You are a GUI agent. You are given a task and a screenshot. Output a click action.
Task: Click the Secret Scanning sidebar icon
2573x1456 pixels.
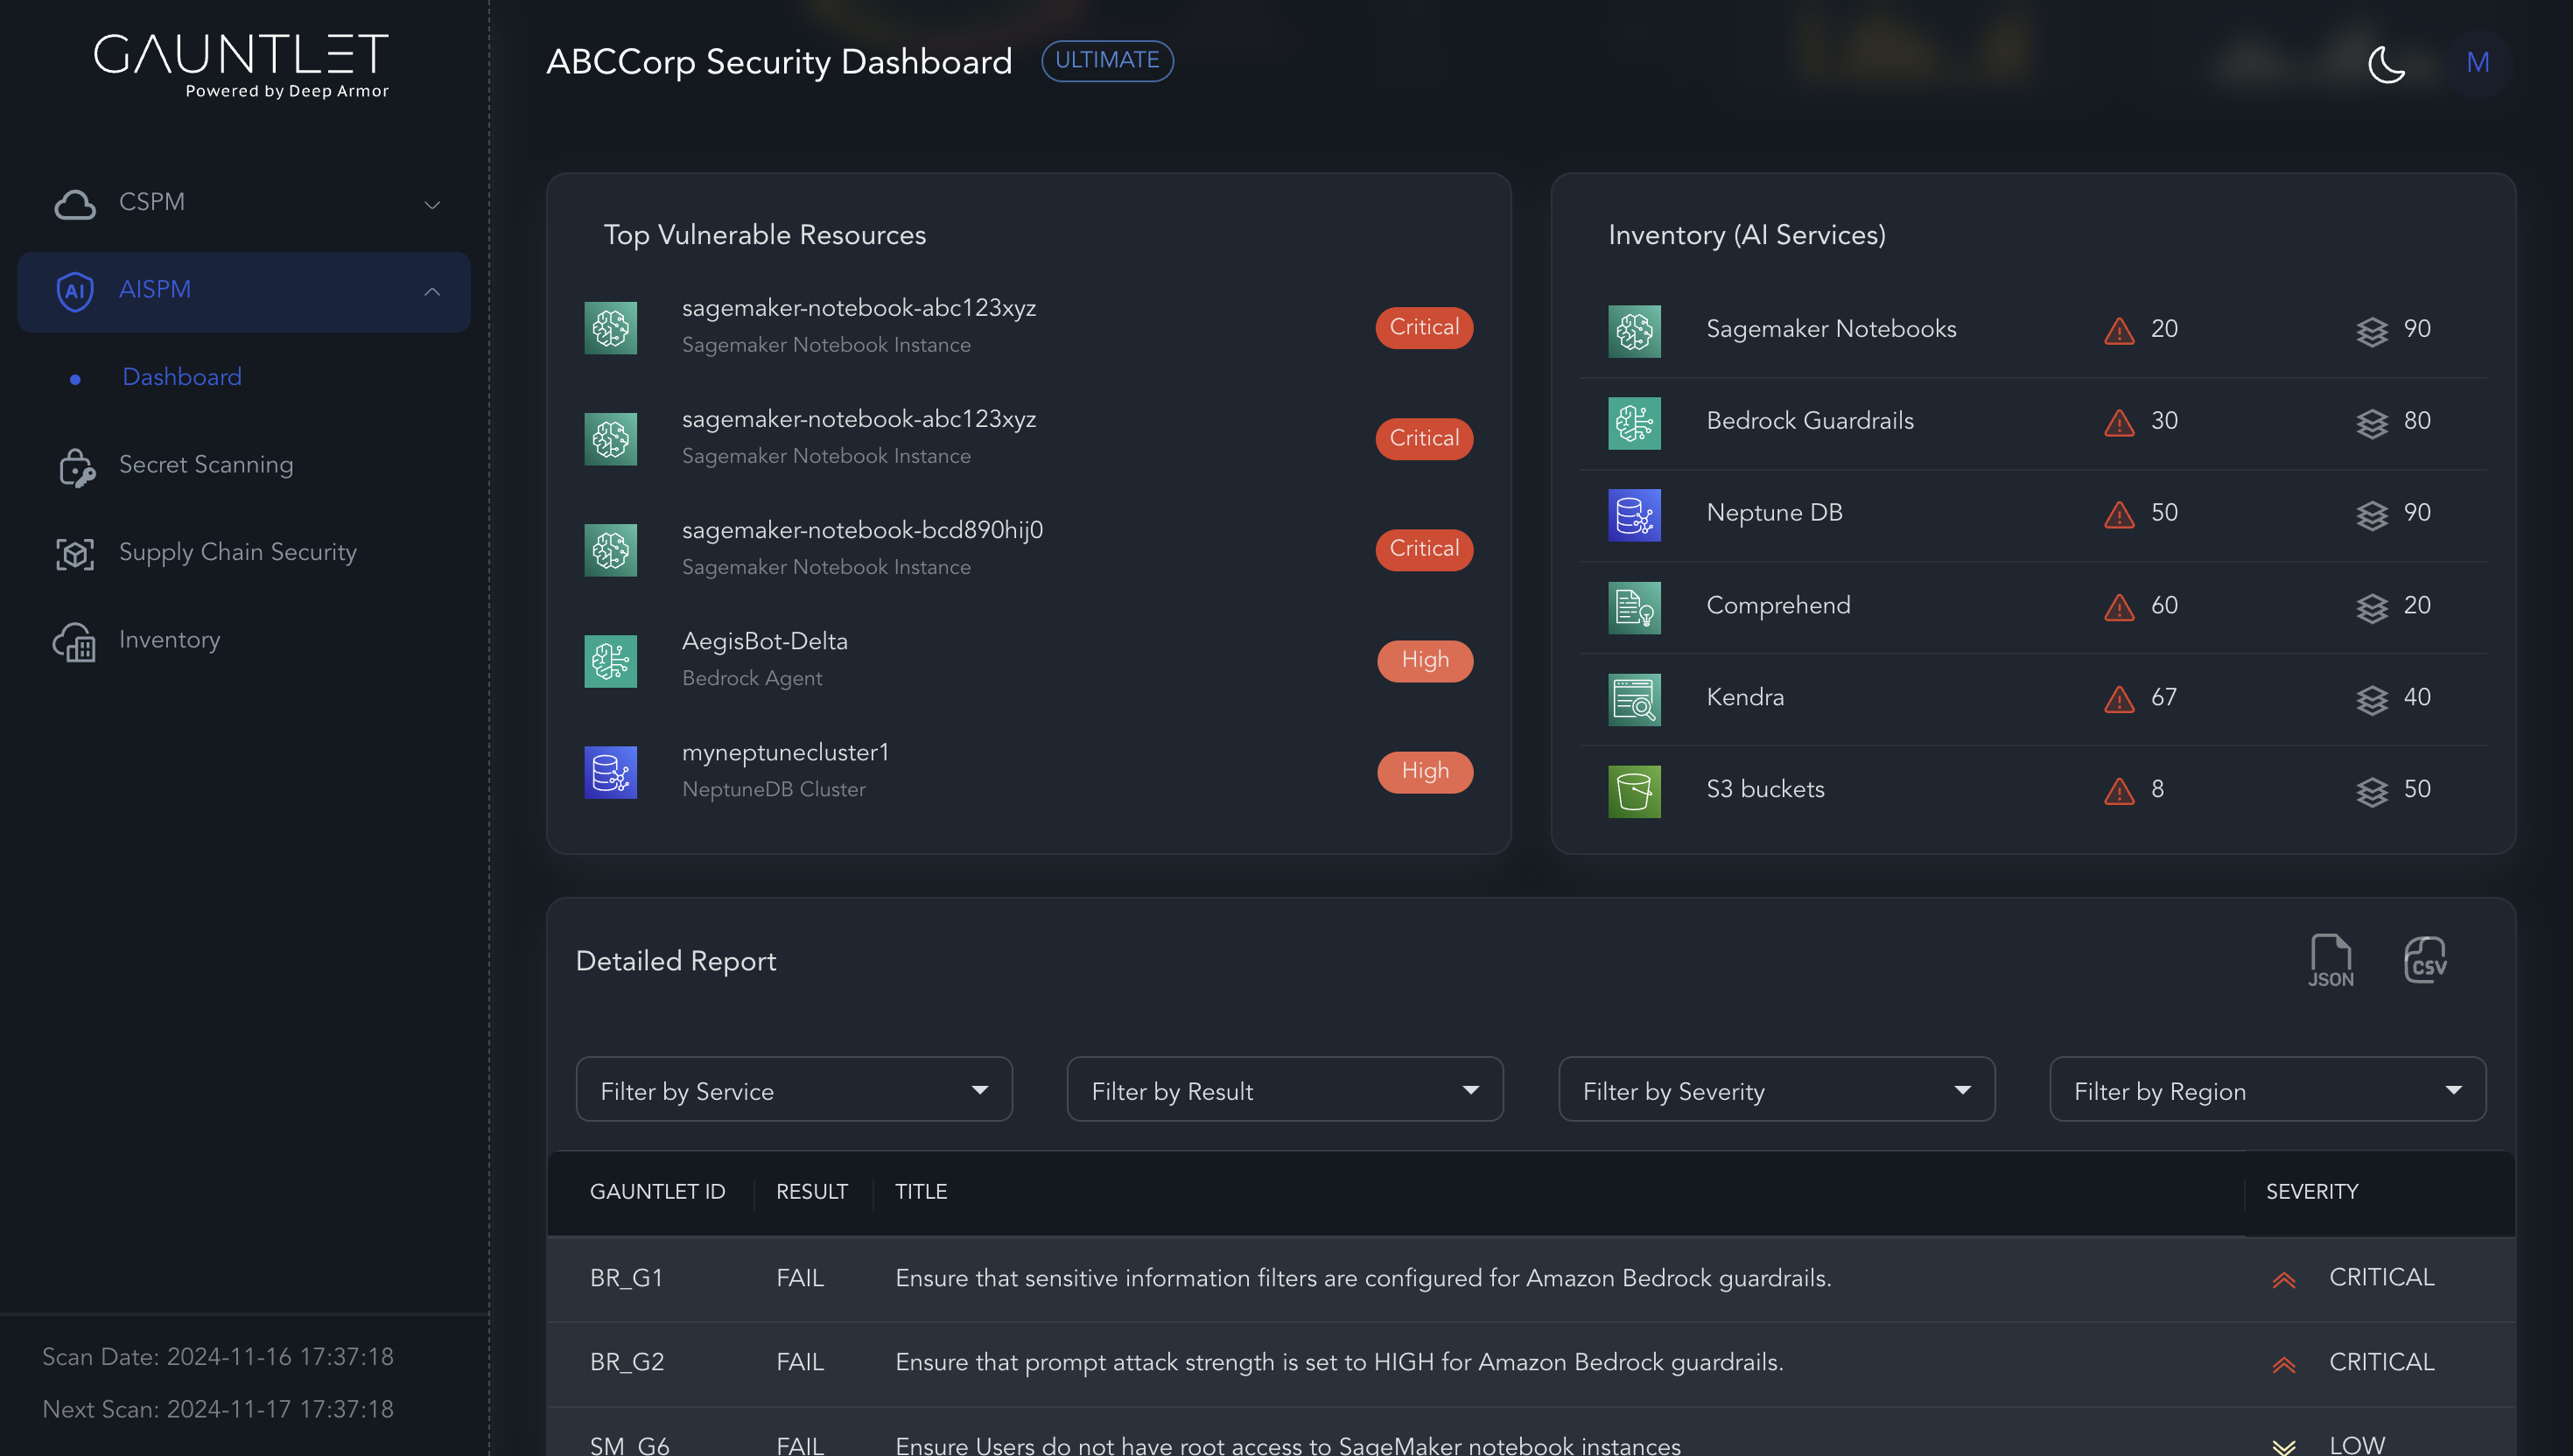click(x=76, y=466)
